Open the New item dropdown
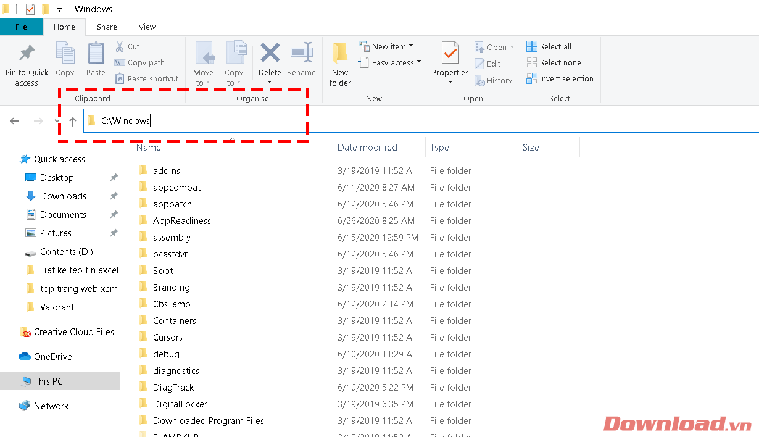 (x=386, y=46)
